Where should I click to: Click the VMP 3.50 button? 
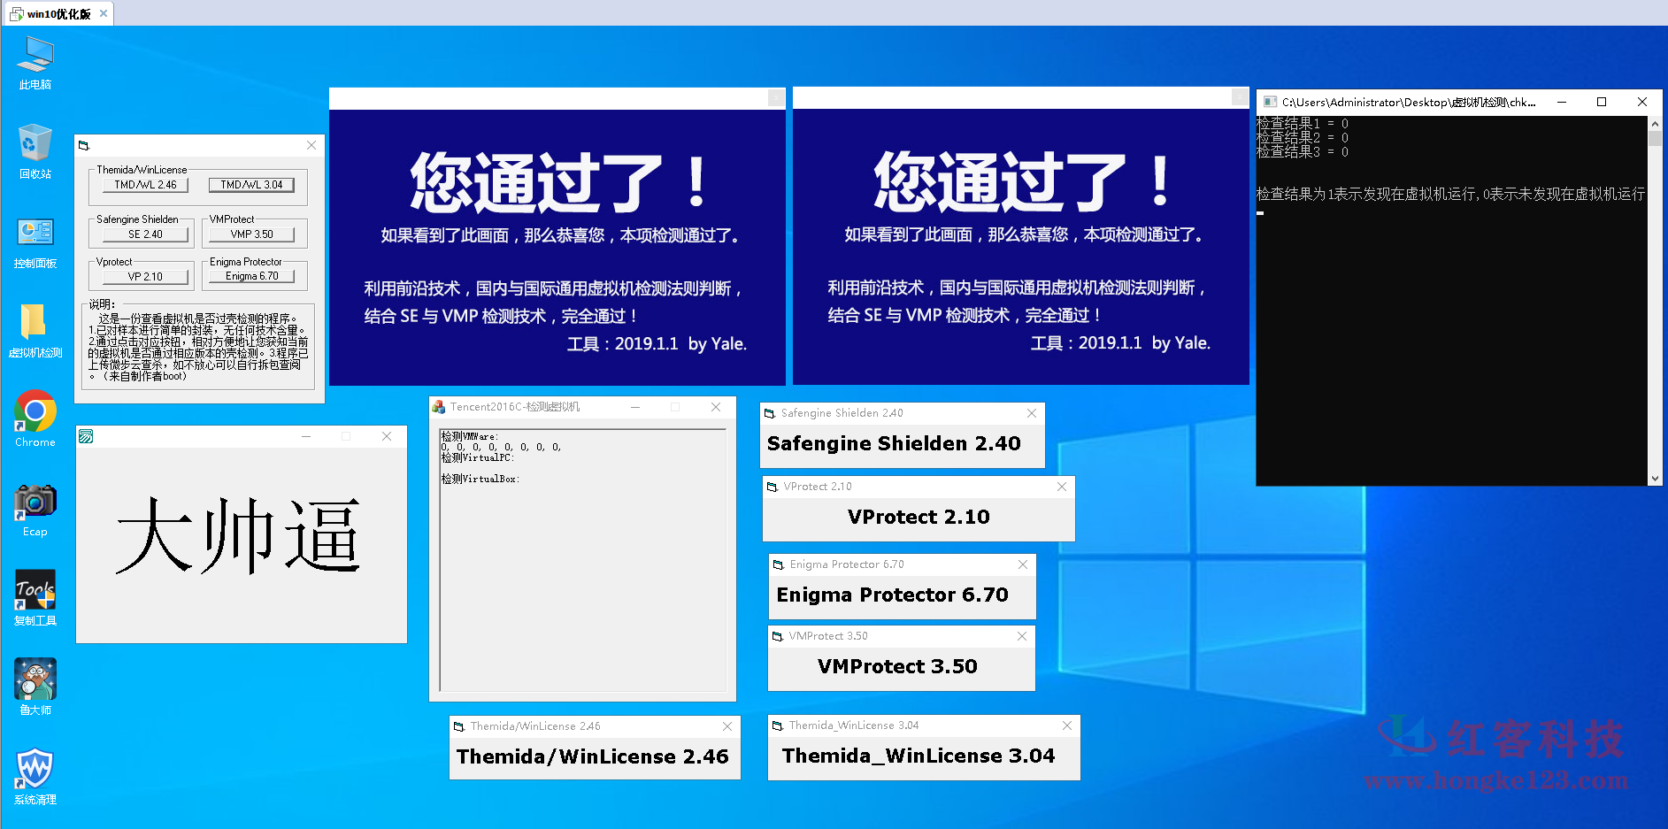tap(251, 234)
